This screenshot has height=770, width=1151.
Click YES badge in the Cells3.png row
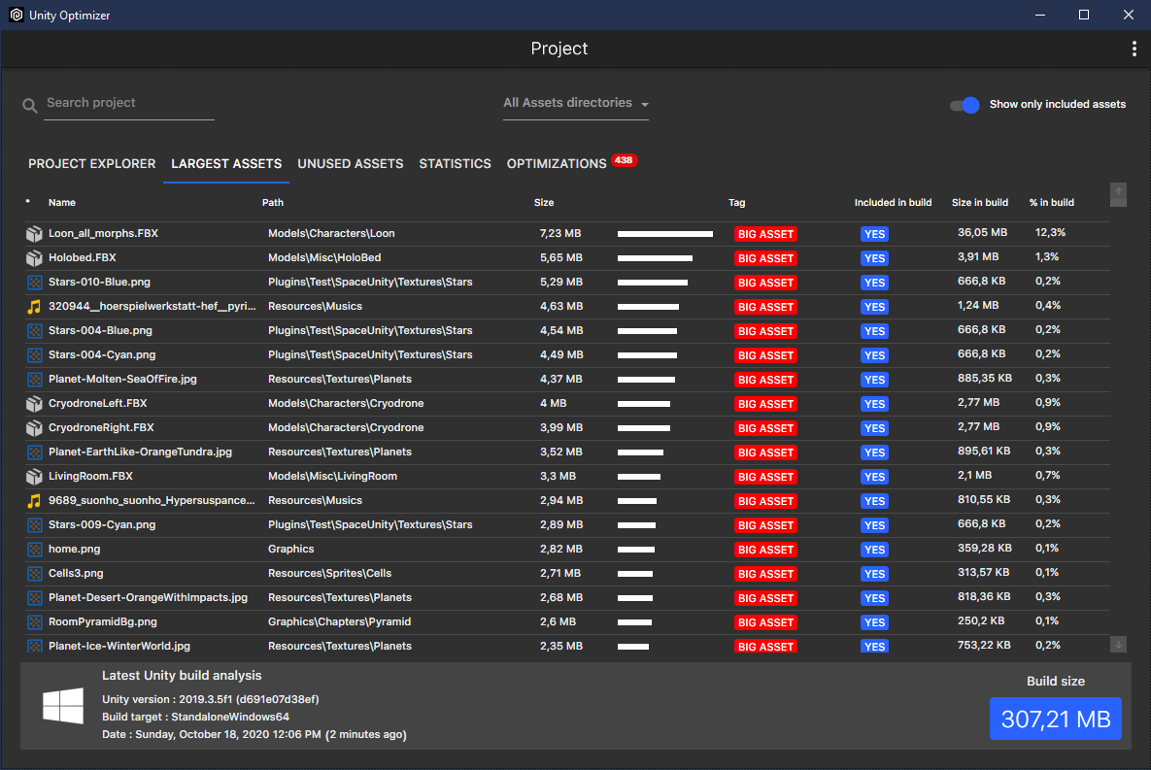click(874, 573)
